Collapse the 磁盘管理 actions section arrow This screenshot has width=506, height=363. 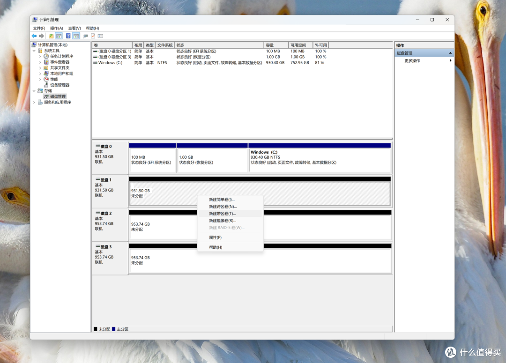[450, 53]
